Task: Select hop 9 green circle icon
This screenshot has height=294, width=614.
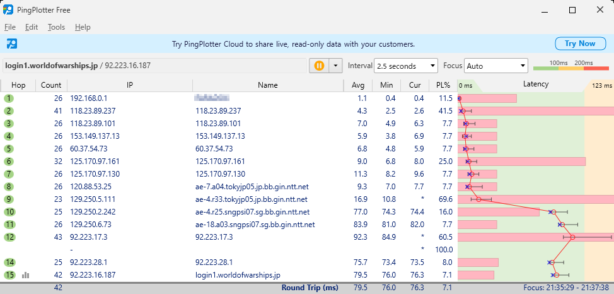Action: 9,199
